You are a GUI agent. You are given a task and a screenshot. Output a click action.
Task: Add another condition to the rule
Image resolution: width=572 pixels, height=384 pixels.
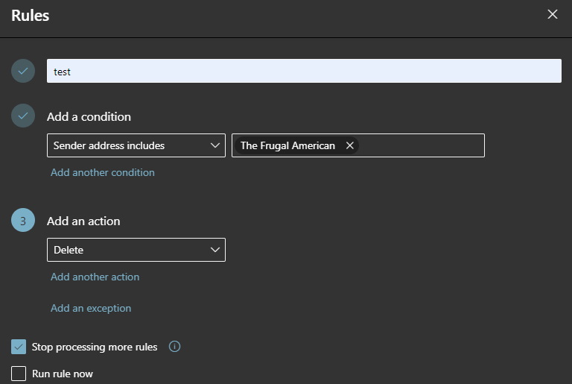[103, 172]
